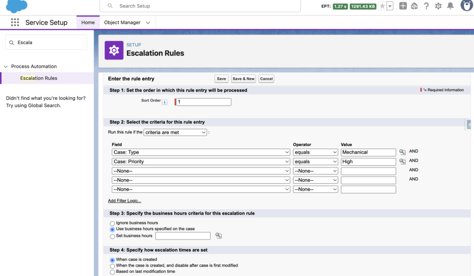Switch to the Object Manager tab
Screen dimensions: 474x276
122,22
